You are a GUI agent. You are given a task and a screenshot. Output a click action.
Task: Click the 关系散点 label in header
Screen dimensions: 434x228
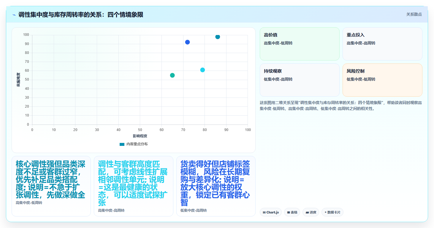(414, 14)
